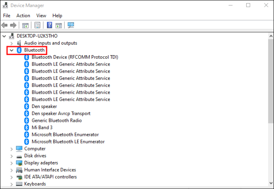Expand the Display adapters category
The width and height of the screenshot is (274, 189).
coord(12,163)
